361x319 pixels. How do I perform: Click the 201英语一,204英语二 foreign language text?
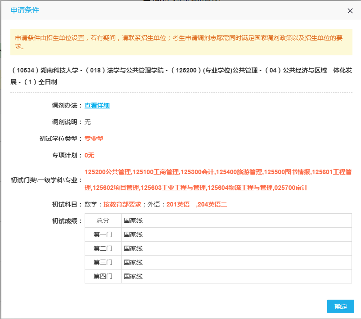(197, 204)
